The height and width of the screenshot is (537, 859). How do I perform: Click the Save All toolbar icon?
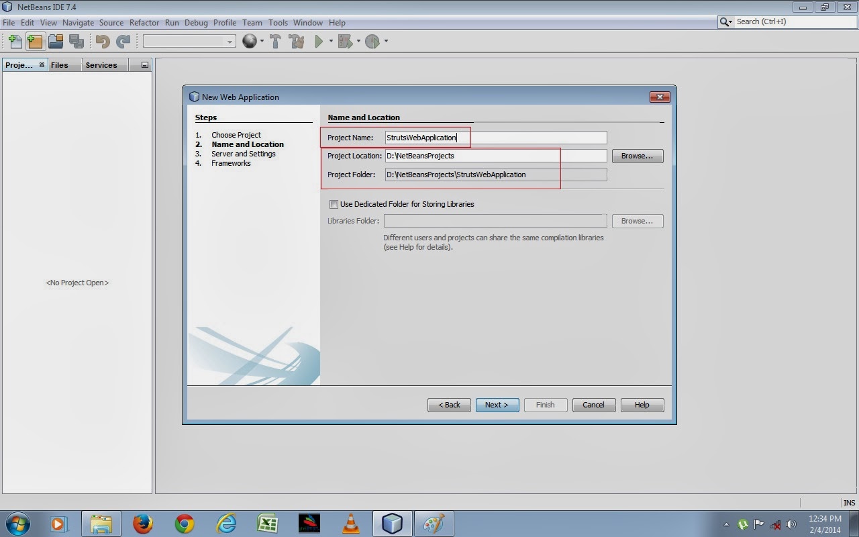(76, 42)
